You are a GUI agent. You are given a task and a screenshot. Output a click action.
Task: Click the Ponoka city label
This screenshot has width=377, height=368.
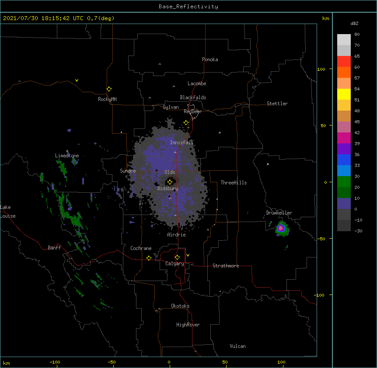pos(210,59)
